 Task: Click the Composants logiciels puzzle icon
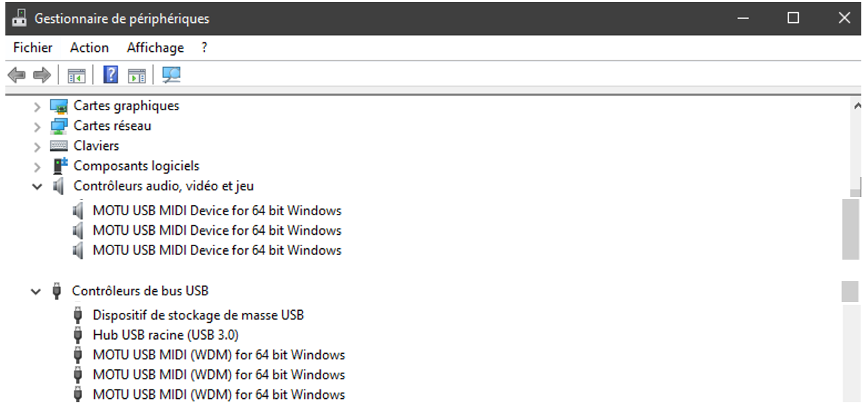(60, 165)
